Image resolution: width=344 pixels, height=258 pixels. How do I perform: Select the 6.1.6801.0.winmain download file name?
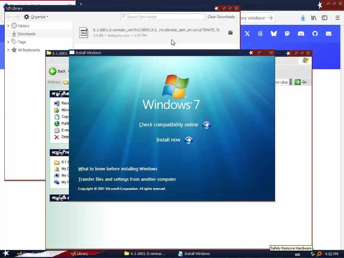[156, 30]
